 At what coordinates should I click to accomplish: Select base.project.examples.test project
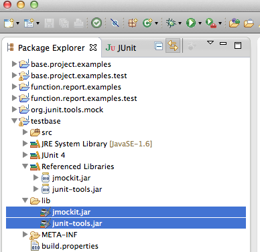point(79,76)
